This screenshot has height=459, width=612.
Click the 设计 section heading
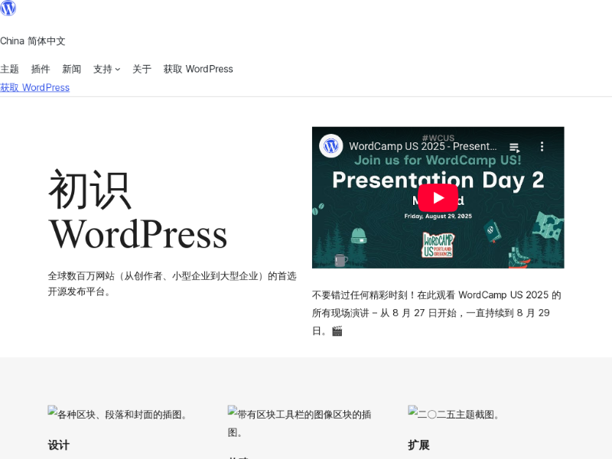pos(59,444)
